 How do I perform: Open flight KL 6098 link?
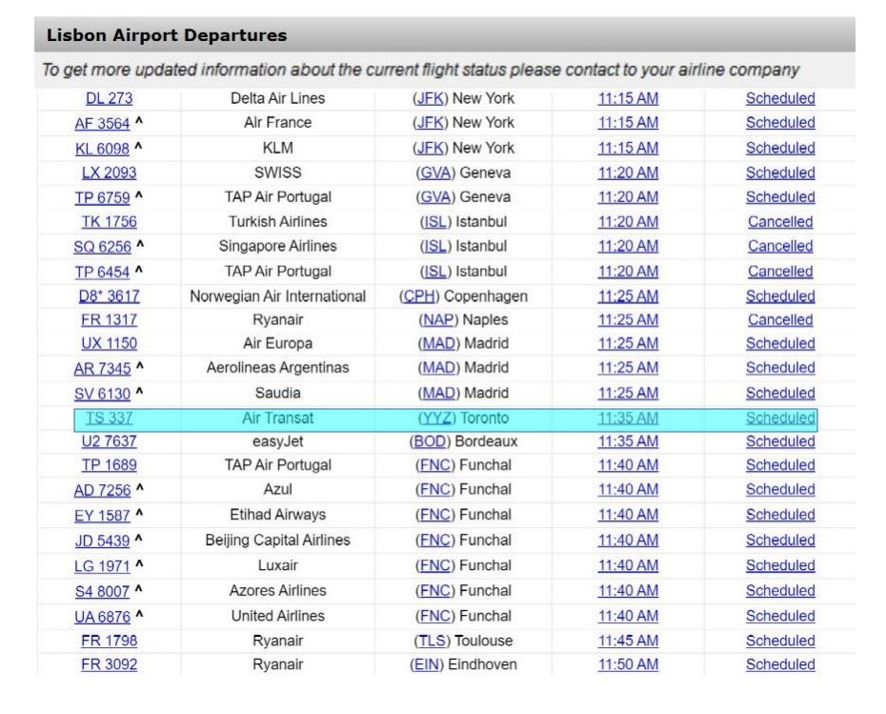pos(102,149)
